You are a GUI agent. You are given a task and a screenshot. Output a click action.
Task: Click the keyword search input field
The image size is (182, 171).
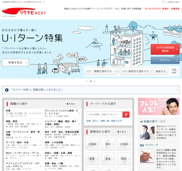(x=104, y=115)
